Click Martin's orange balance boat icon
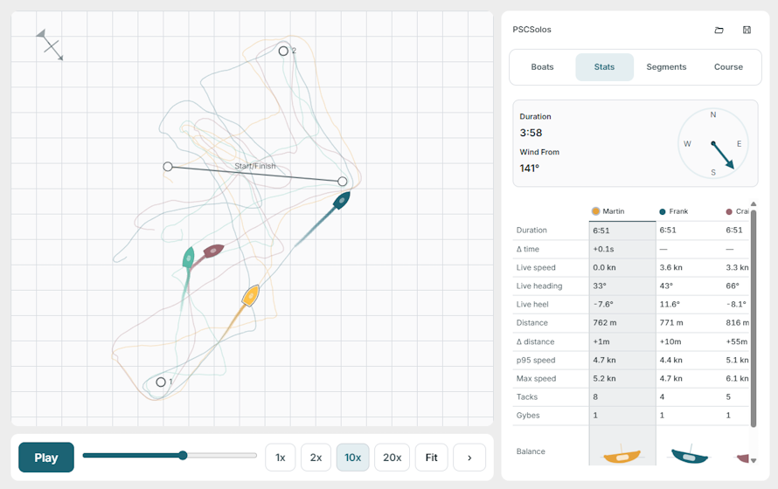The width and height of the screenshot is (778, 489). point(622,455)
